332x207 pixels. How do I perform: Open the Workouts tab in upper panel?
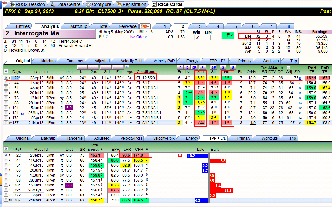271,61
